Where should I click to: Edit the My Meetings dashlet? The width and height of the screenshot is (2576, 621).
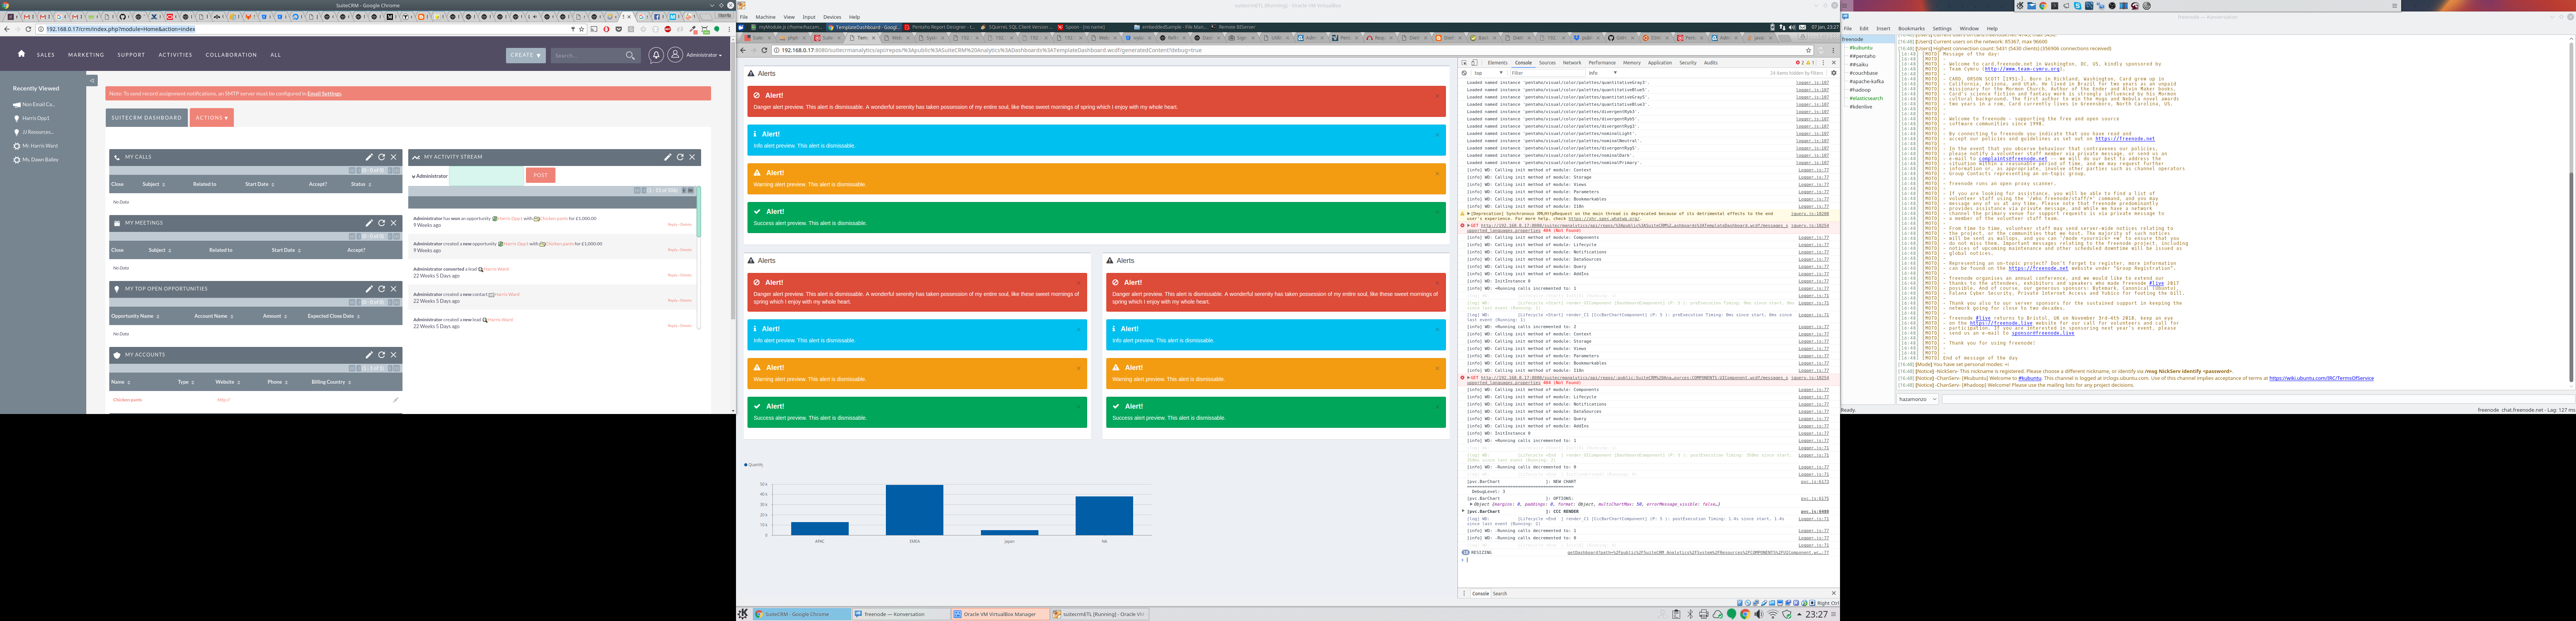point(369,223)
